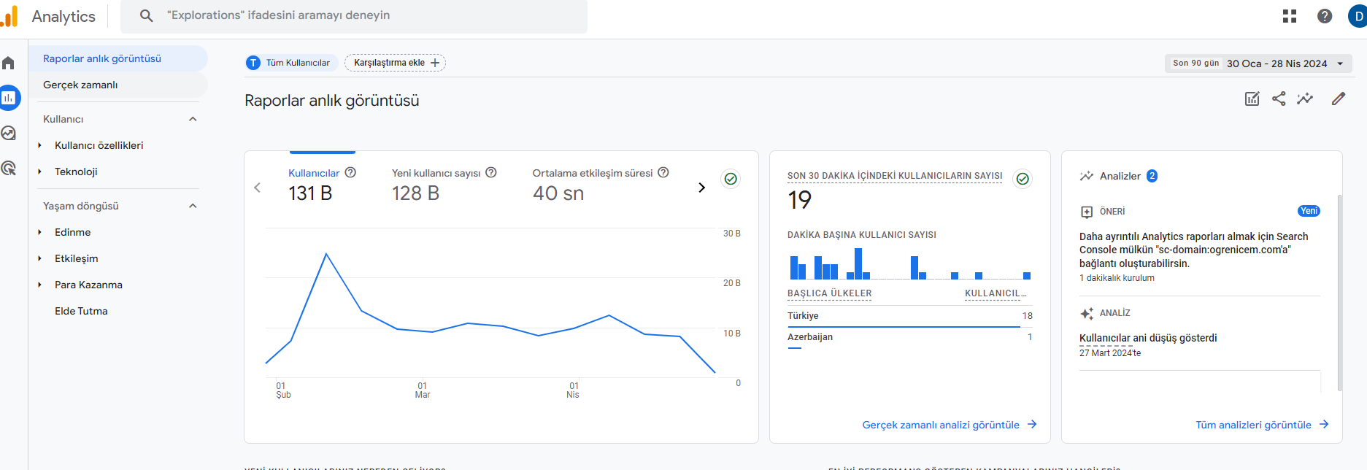
Task: Open the Google apps grid icon
Action: [x=1290, y=16]
